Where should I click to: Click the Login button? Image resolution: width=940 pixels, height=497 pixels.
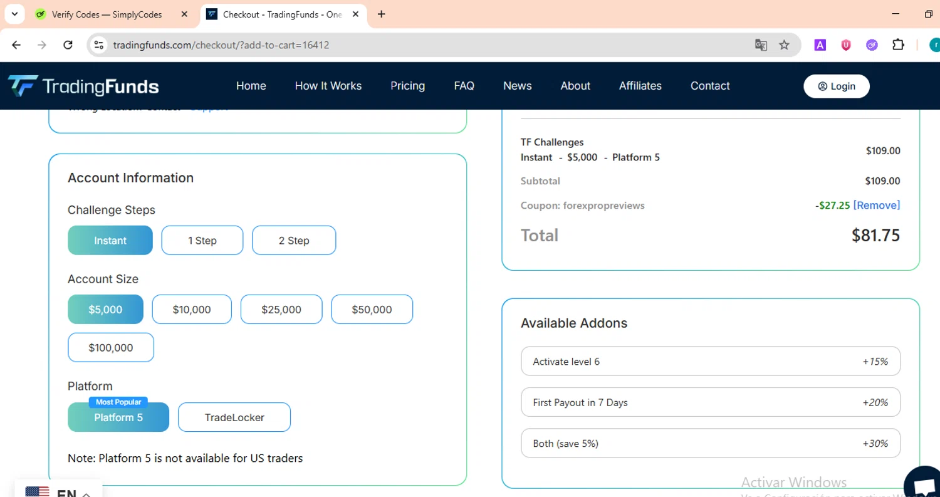click(837, 86)
